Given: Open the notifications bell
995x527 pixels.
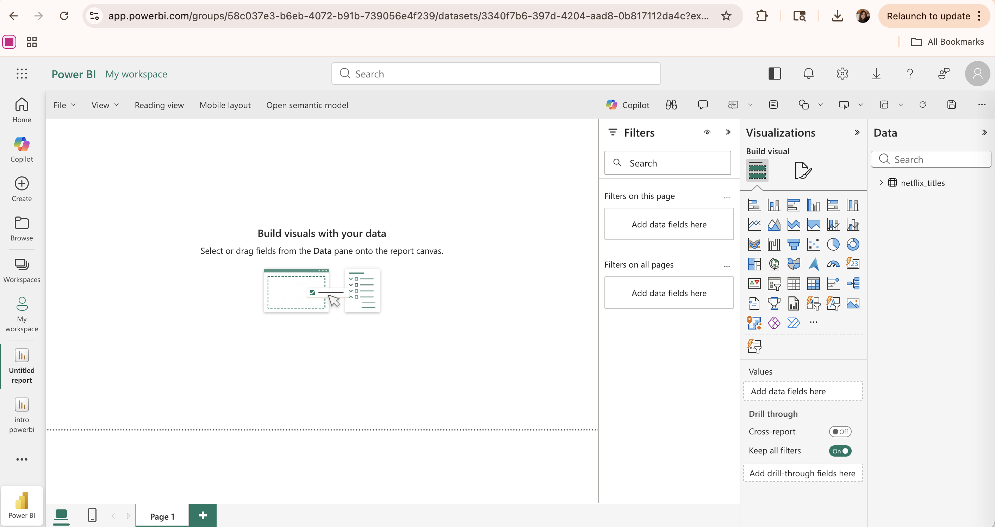Looking at the screenshot, I should (x=808, y=73).
